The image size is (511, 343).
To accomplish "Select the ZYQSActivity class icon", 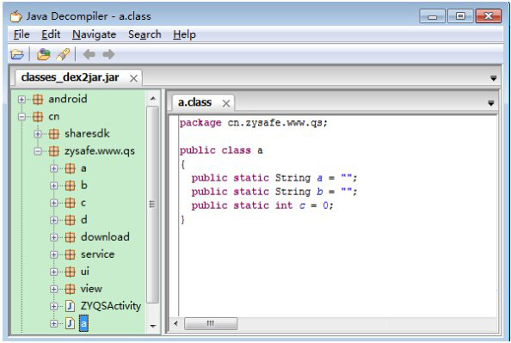I will tap(70, 306).
